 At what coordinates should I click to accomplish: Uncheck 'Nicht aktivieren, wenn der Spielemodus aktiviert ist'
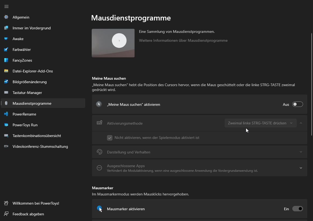pos(110,138)
